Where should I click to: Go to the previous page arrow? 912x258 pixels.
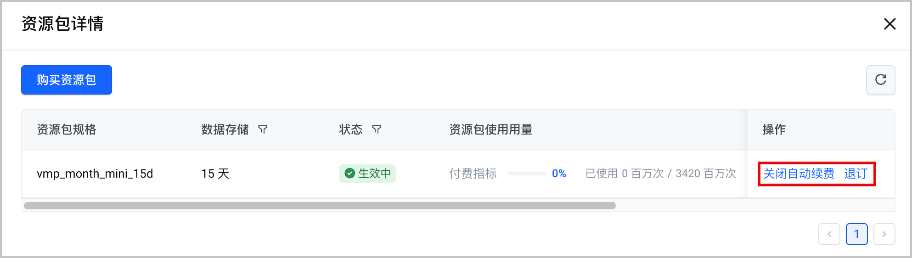pyautogui.click(x=829, y=234)
